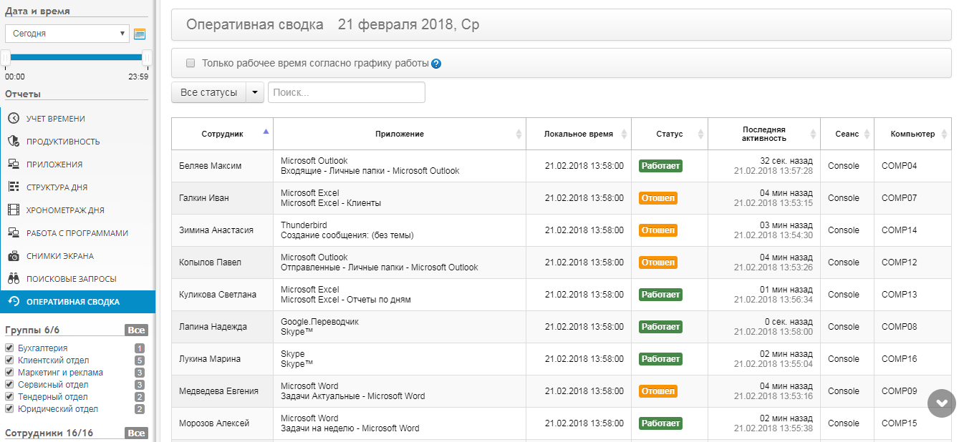The image size is (959, 442).
Task: Uncheck the Клиентский отдел group checkbox
Action: [9, 360]
